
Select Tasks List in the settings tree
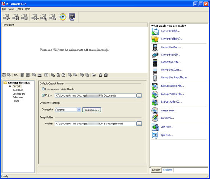pos(18,90)
